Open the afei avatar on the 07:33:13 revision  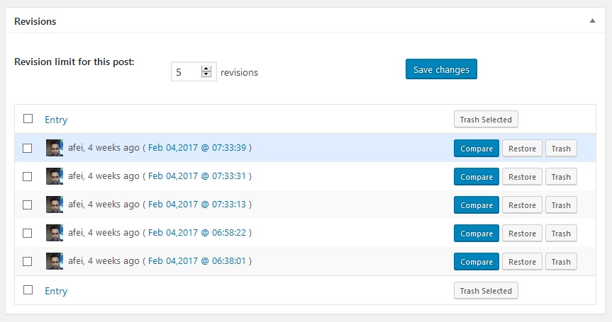(x=55, y=205)
